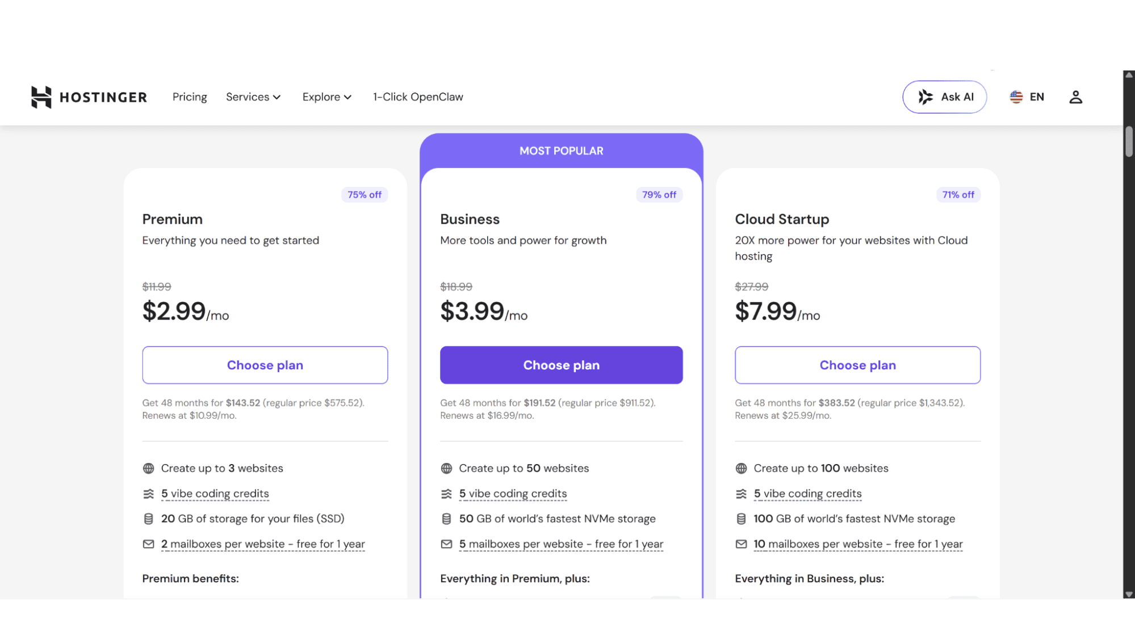The height and width of the screenshot is (639, 1135).
Task: Open the user account profile icon
Action: (x=1075, y=97)
